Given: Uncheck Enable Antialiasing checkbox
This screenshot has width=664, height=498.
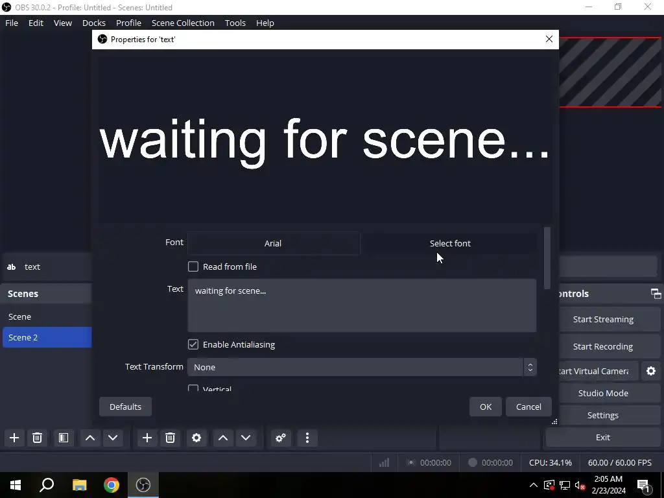Looking at the screenshot, I should pyautogui.click(x=193, y=344).
